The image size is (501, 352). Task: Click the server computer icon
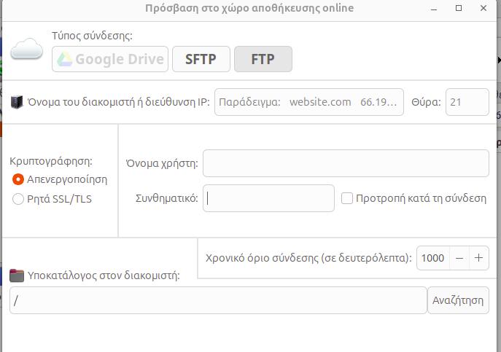[x=17, y=102]
